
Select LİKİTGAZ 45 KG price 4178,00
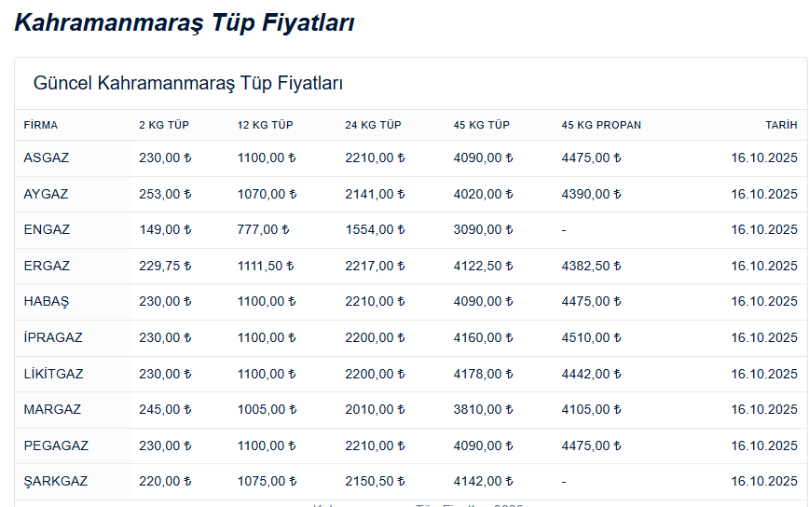click(x=483, y=374)
